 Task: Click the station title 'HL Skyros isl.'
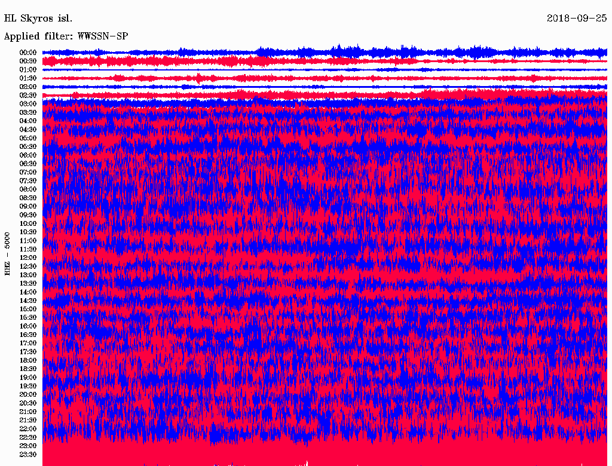[38, 19]
